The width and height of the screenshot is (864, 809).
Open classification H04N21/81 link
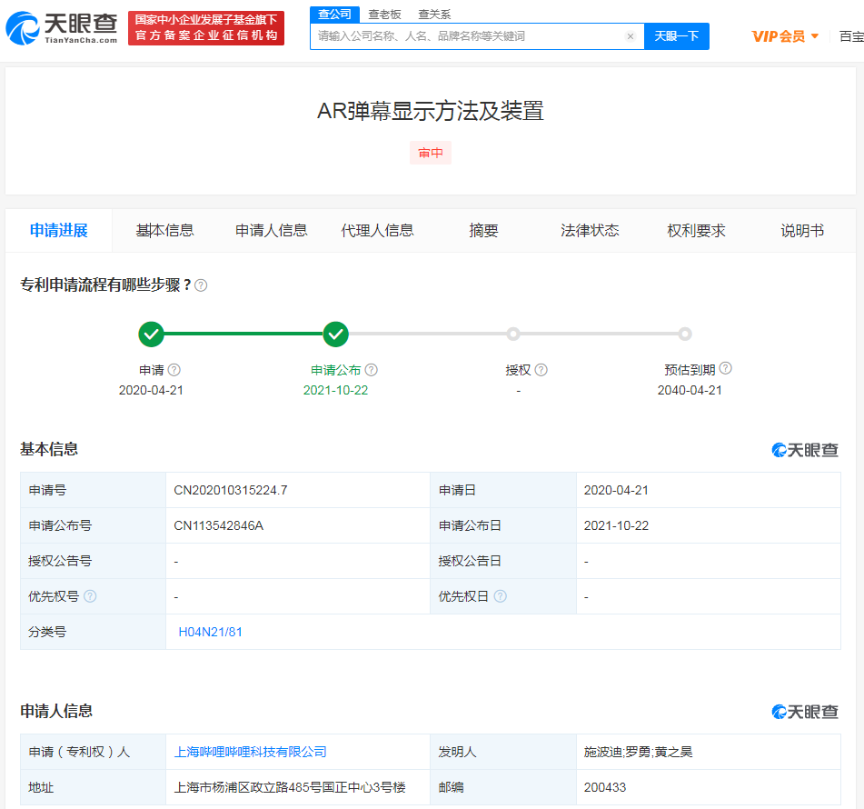click(210, 632)
